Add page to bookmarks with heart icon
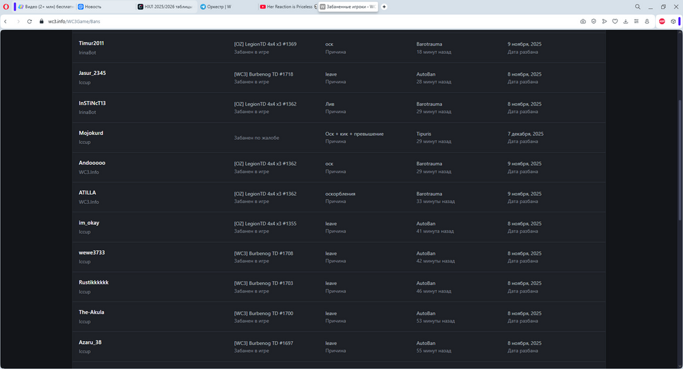 [615, 21]
